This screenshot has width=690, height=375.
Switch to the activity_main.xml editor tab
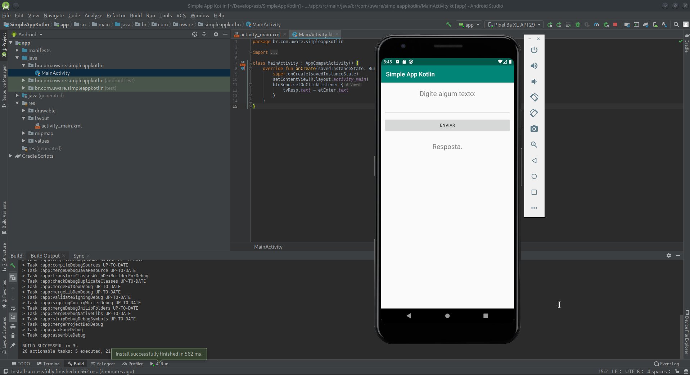click(x=260, y=34)
